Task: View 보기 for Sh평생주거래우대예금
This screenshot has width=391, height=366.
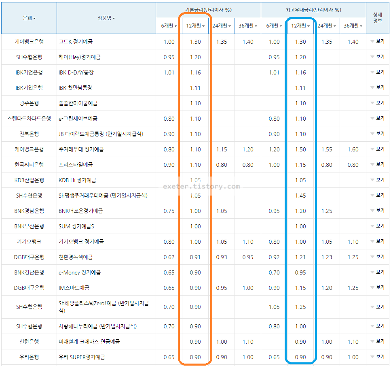Action: coord(378,195)
